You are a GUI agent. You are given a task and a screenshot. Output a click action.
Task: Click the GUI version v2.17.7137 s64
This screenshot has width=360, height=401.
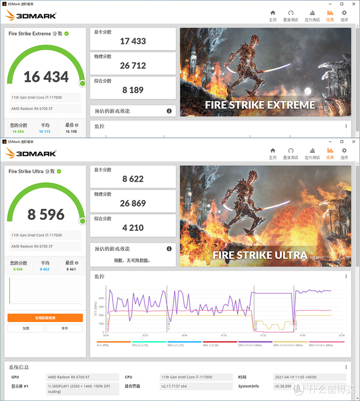[196, 386]
